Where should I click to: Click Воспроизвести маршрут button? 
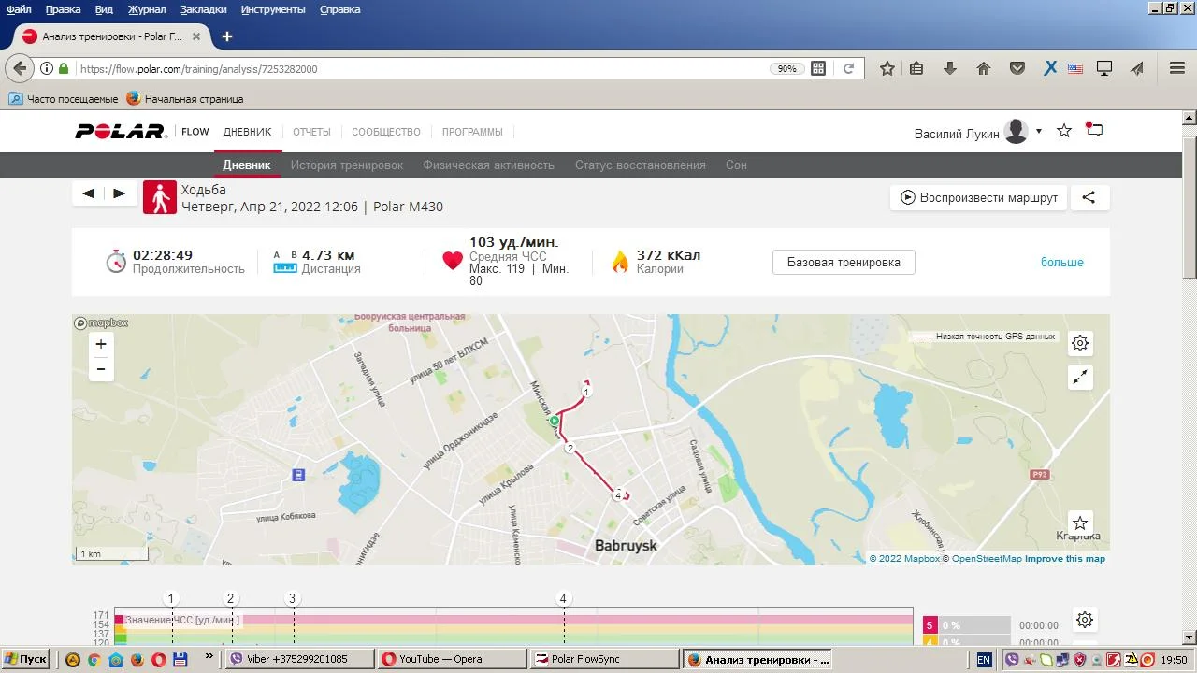(978, 197)
